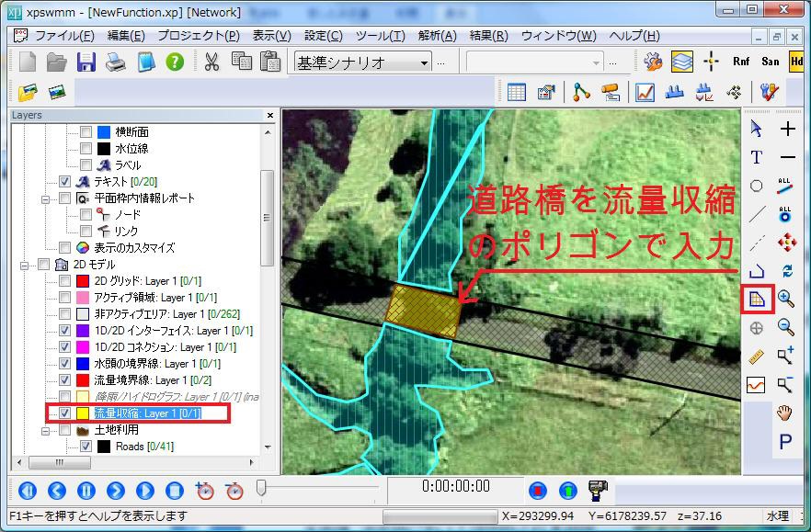This screenshot has height=532, width=811.
Task: Open the layers stack toolbar icon
Action: click(682, 62)
